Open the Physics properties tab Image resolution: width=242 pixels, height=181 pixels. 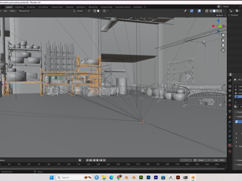pos(230,131)
